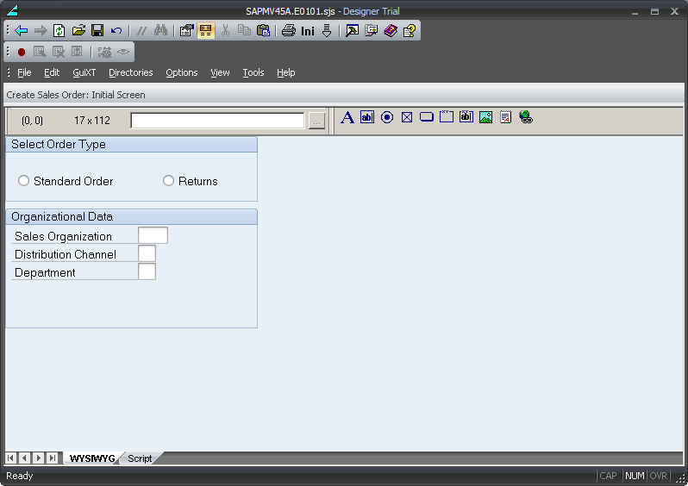Click the printer icon
The height and width of the screenshot is (486, 688).
pos(288,30)
